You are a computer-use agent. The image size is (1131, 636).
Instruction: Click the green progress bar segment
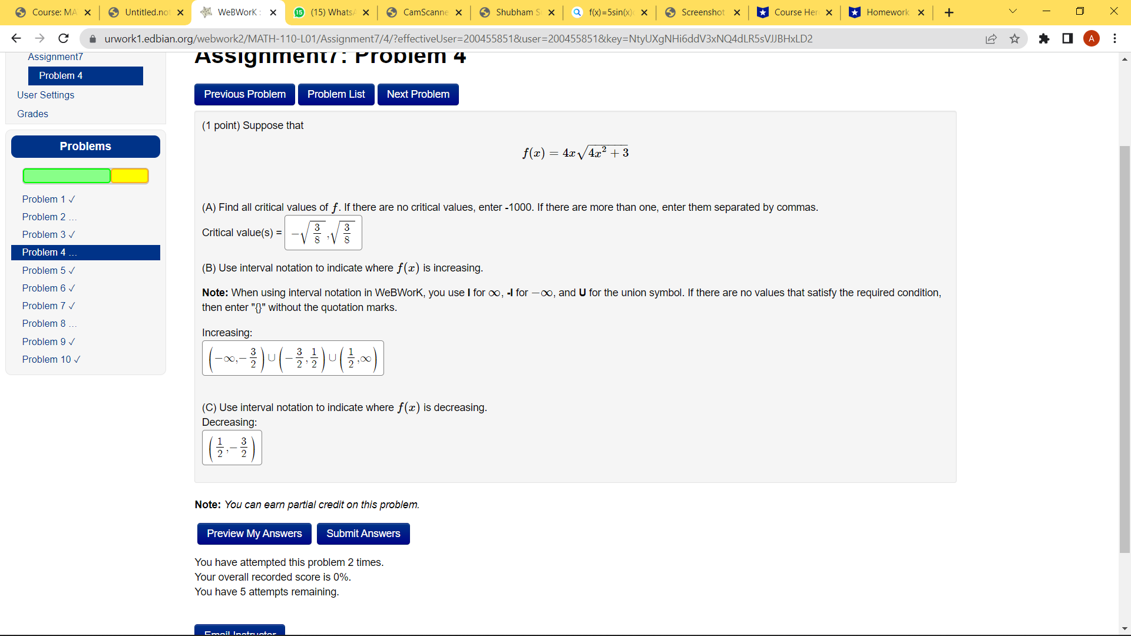pyautogui.click(x=67, y=176)
